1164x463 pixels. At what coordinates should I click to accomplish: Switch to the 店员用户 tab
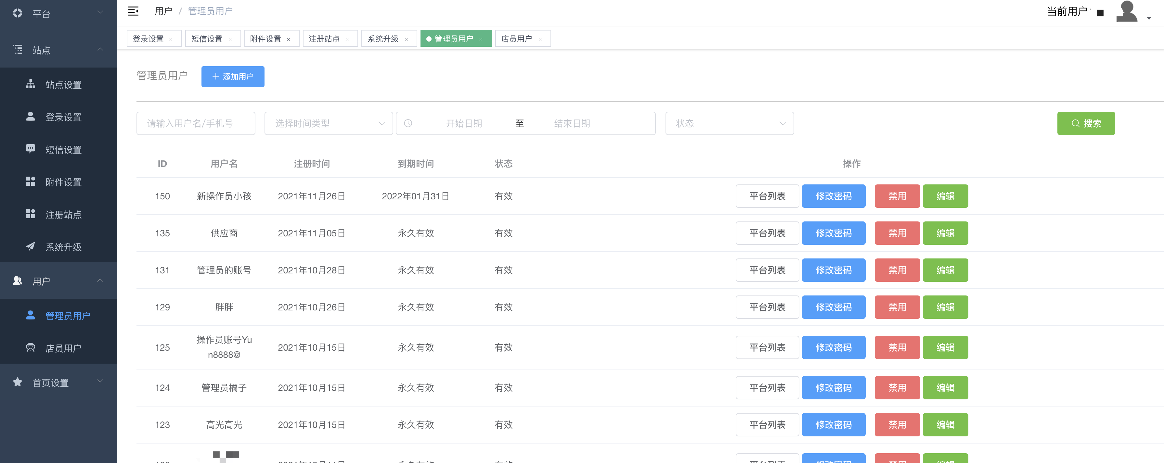[x=516, y=39]
